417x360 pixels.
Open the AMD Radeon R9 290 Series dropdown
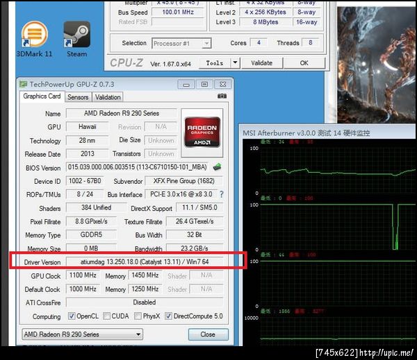point(83,334)
